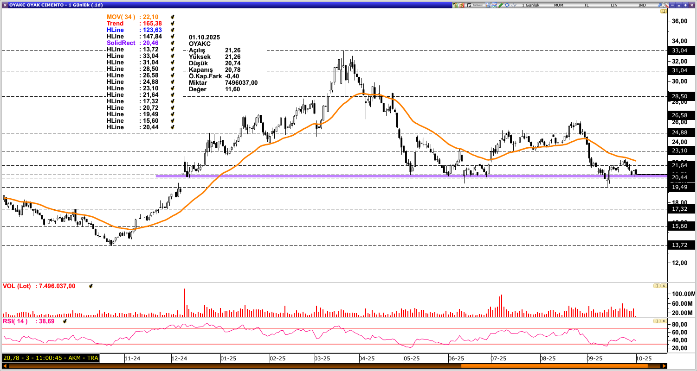Click the RSI panel's small close button
This screenshot has width=697, height=371.
664,321
